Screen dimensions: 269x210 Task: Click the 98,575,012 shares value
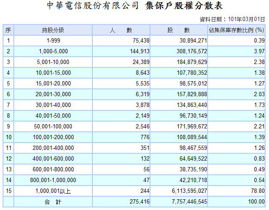[193, 83]
